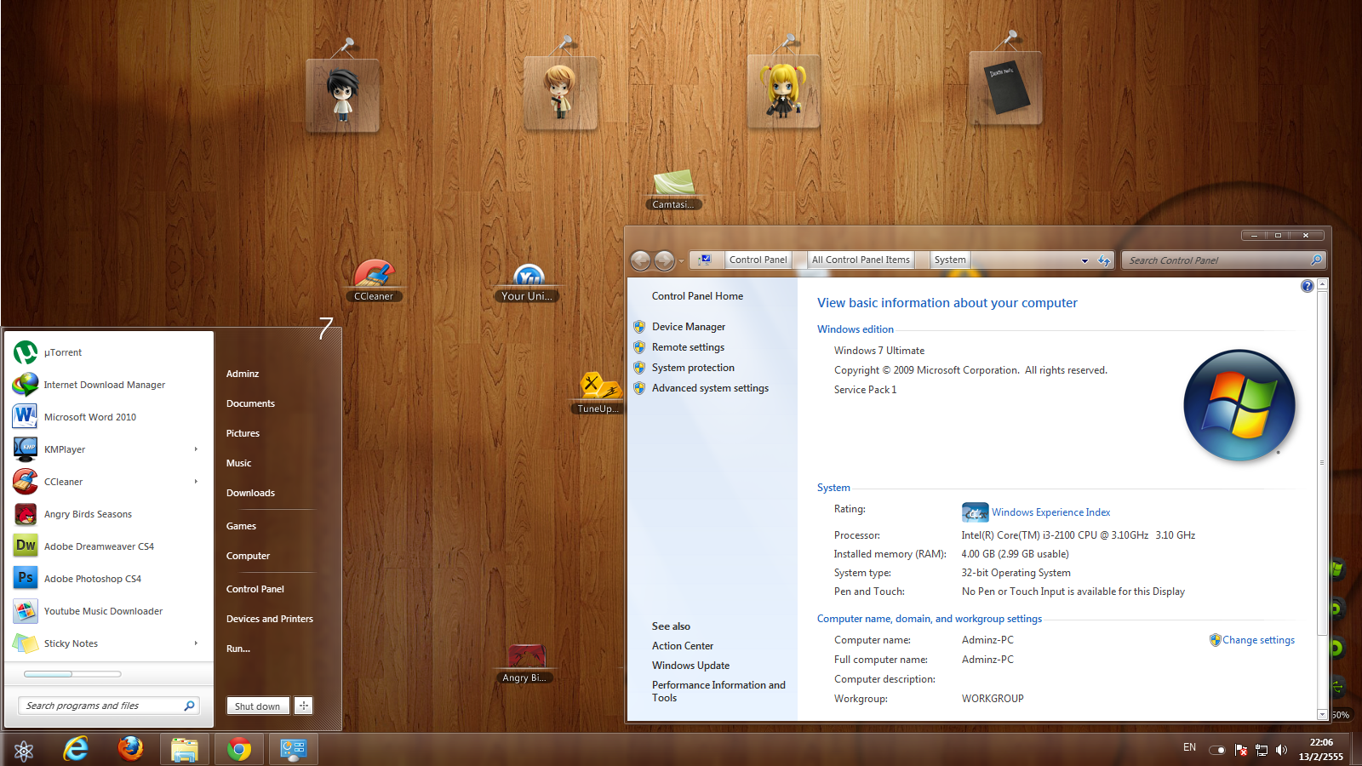Image resolution: width=1362 pixels, height=766 pixels.
Task: Go to Control Panel Home
Action: (697, 296)
